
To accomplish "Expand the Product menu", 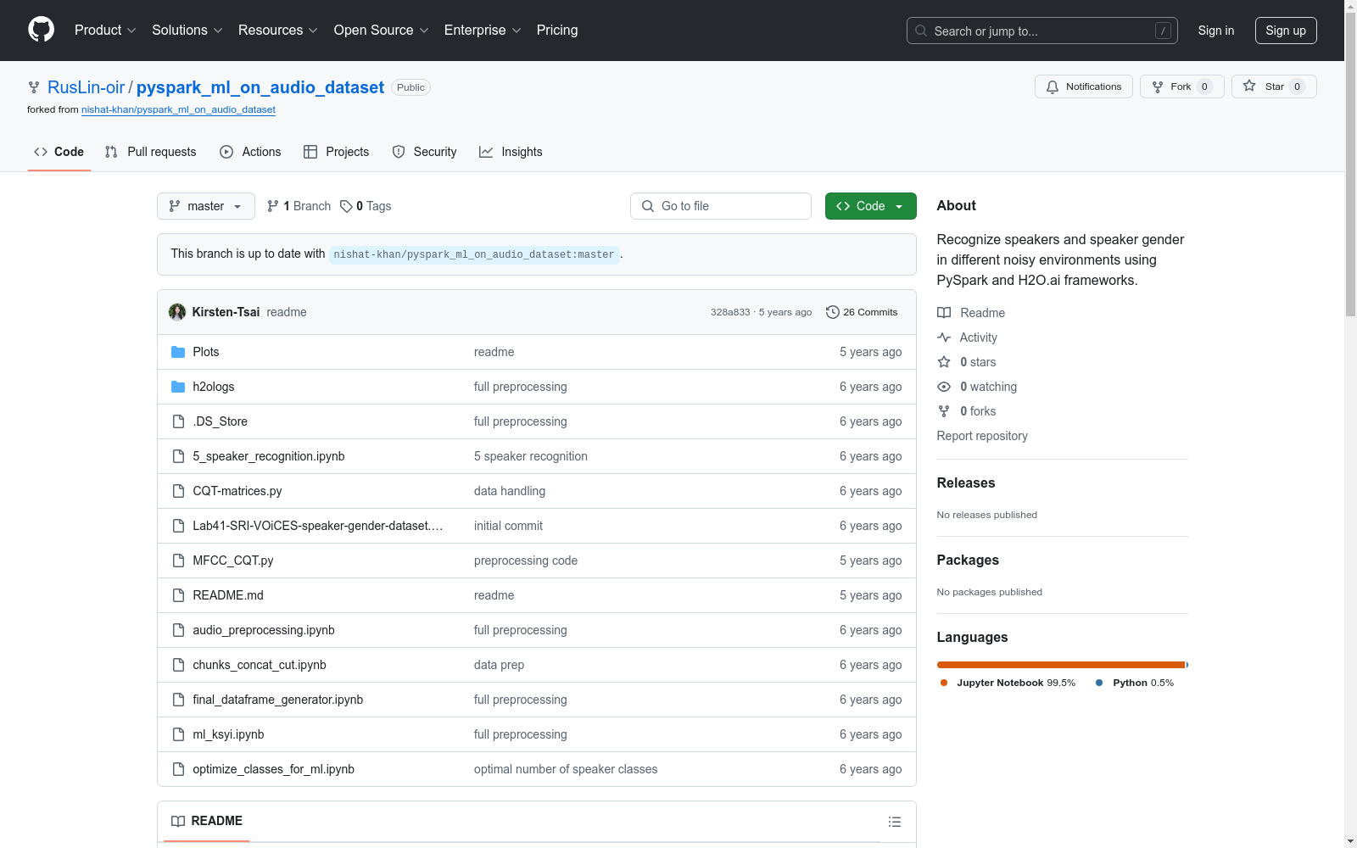I will click(x=105, y=31).
